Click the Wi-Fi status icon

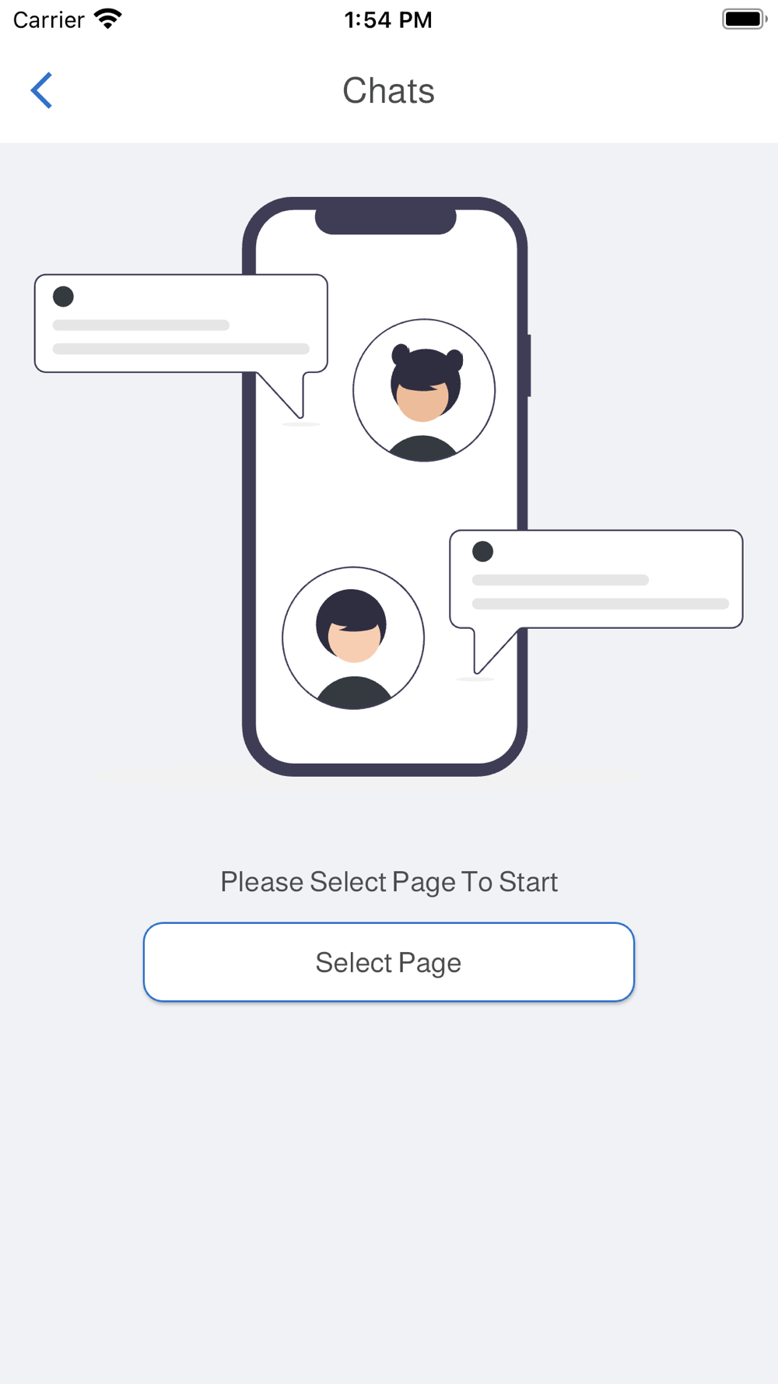pos(108,19)
